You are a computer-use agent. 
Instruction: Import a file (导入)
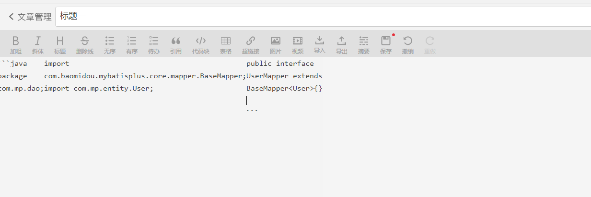(x=320, y=45)
